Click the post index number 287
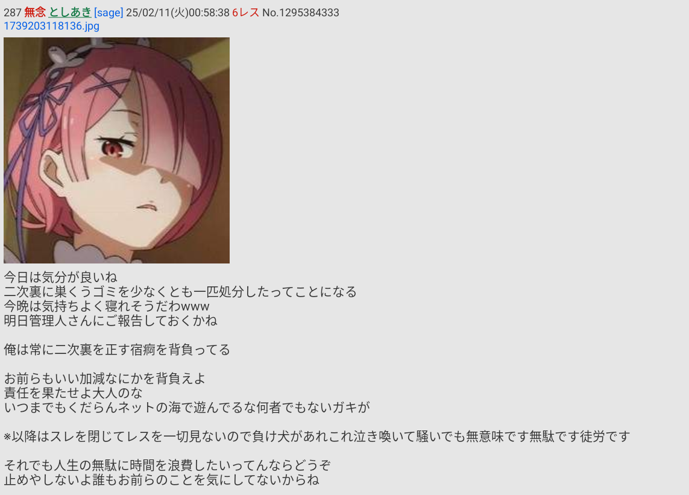 click(12, 12)
